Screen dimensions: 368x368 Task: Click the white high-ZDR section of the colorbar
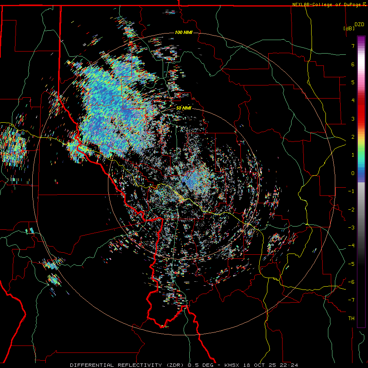coord(361,61)
